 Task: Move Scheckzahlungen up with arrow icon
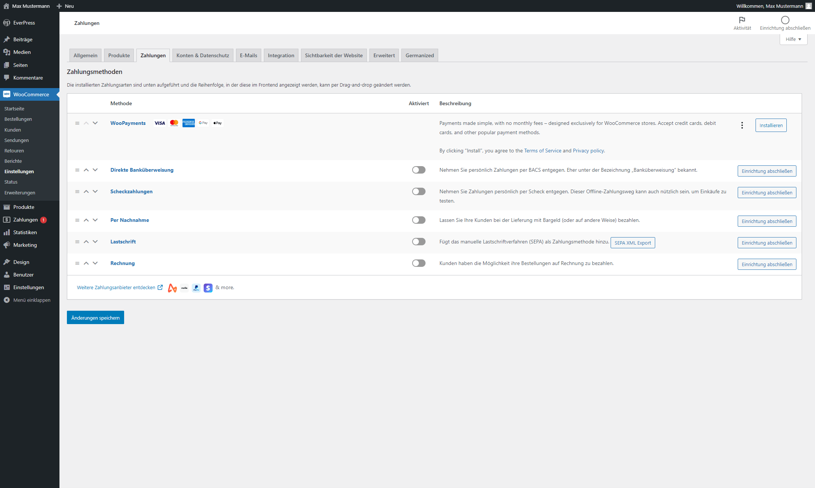click(86, 191)
